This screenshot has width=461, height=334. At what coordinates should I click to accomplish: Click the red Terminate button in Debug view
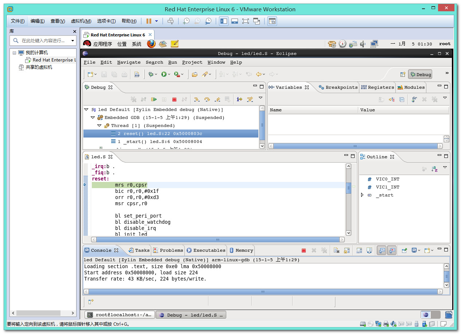[x=174, y=99]
